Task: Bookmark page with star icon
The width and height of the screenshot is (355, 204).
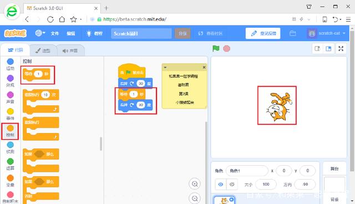Action: pos(73,19)
